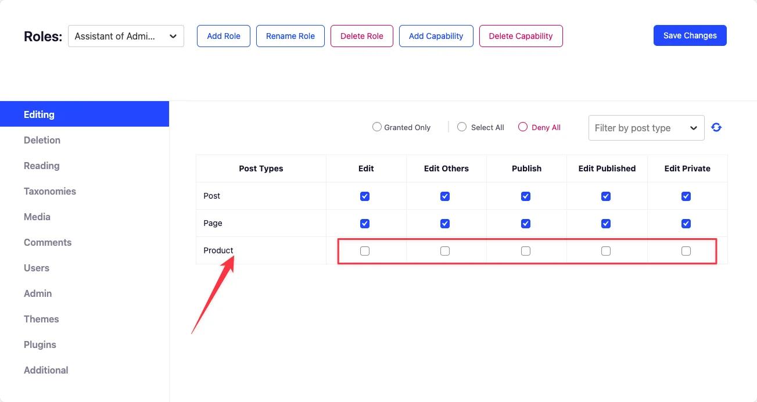Enable Edit for the Product row

(365, 251)
